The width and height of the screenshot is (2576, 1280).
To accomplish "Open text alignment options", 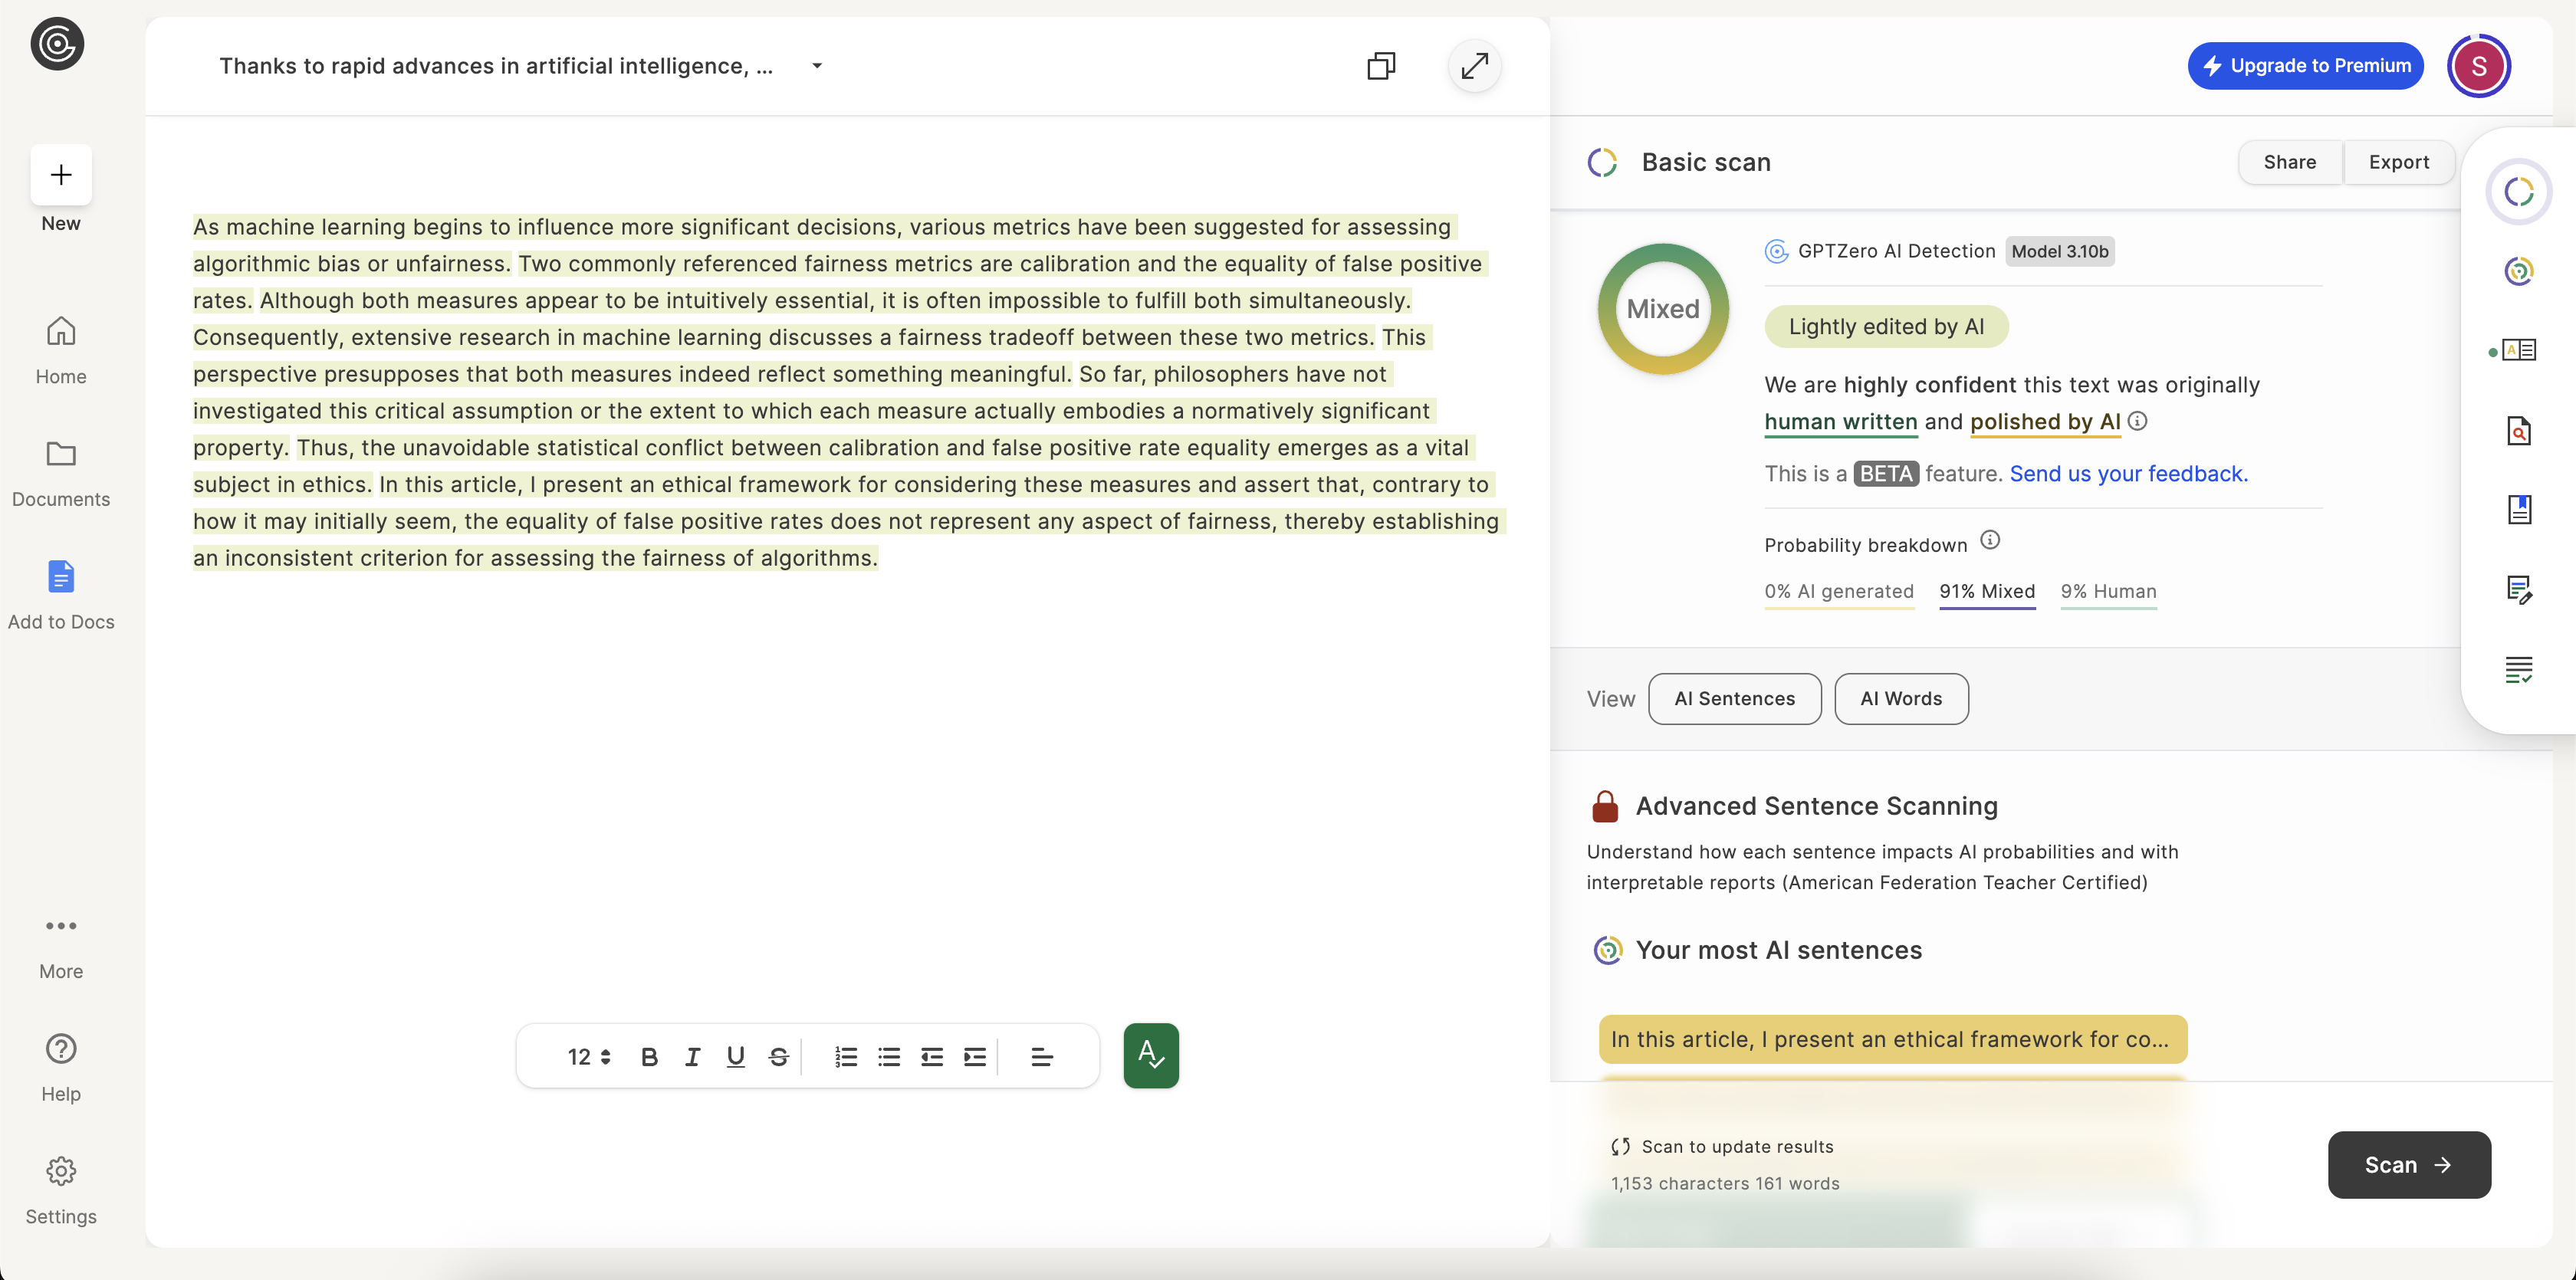I will click(x=1042, y=1056).
